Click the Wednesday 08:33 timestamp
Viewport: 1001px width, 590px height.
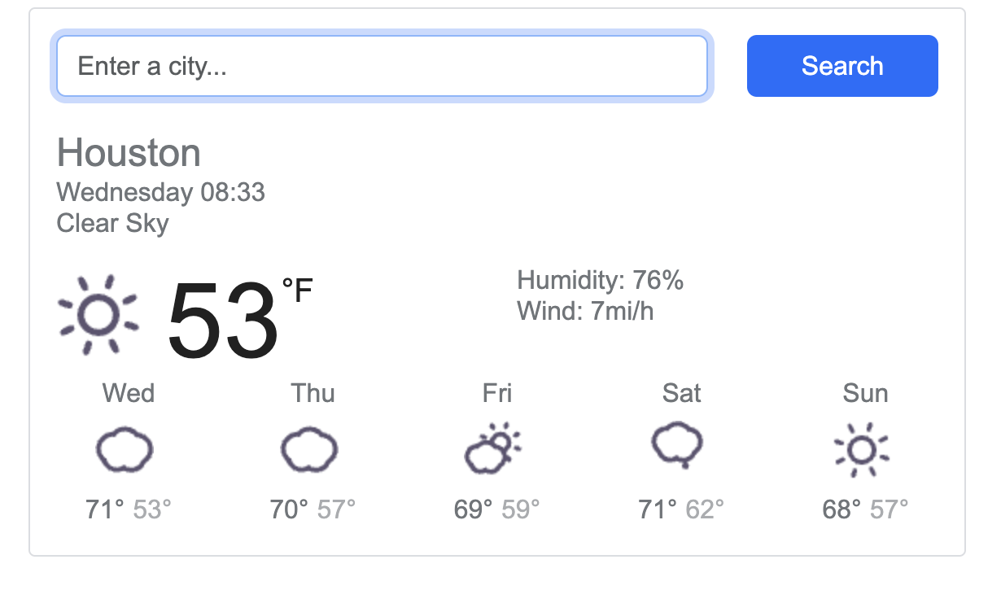[x=160, y=192]
